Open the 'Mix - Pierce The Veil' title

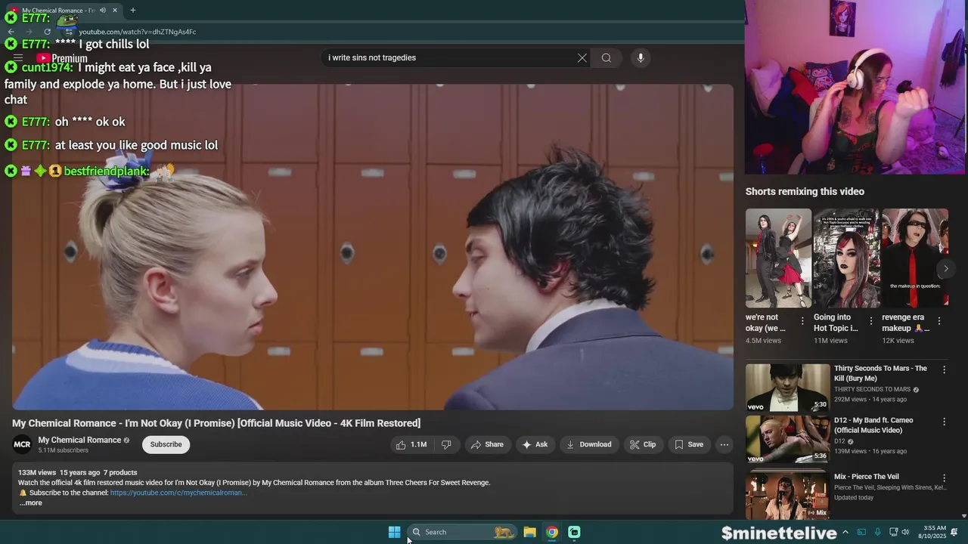(x=866, y=477)
